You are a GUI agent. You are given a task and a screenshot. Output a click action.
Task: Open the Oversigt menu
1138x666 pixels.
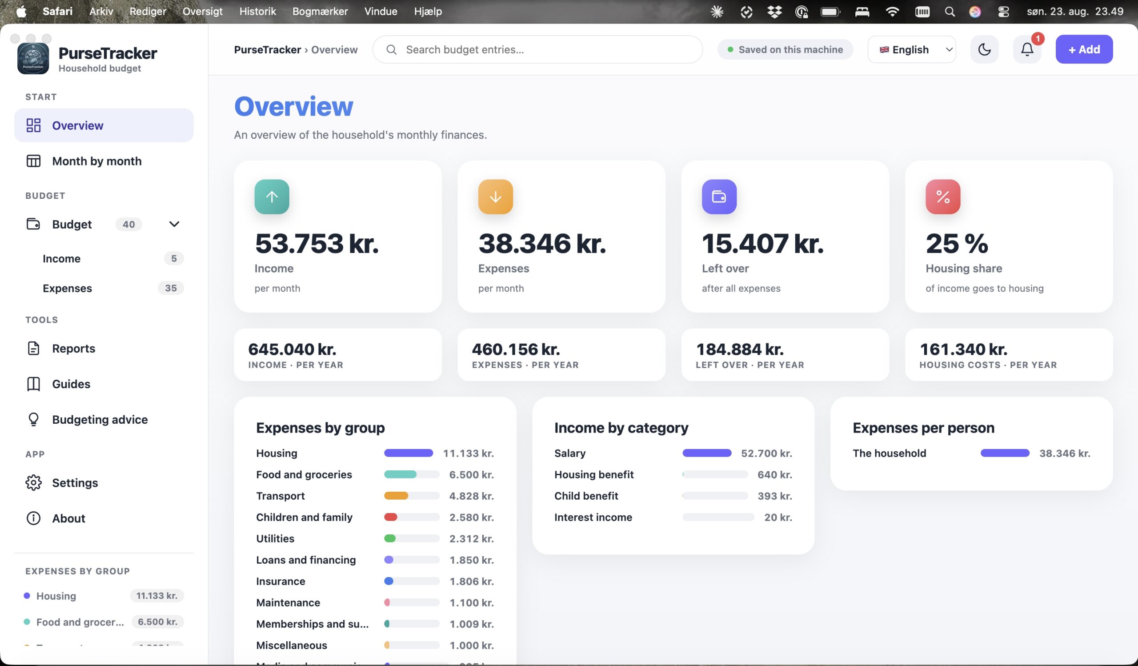tap(202, 11)
